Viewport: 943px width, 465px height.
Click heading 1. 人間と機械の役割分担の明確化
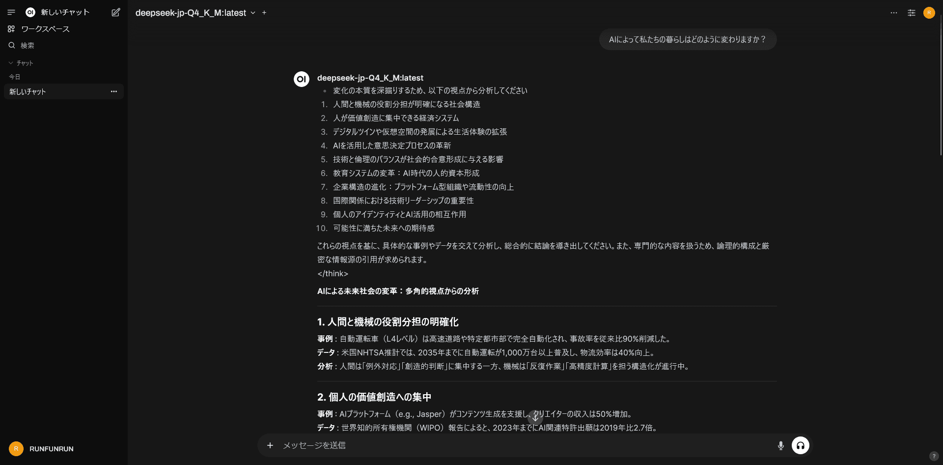388,322
